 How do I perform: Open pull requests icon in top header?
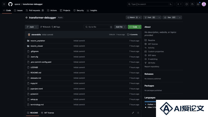point(192,4)
